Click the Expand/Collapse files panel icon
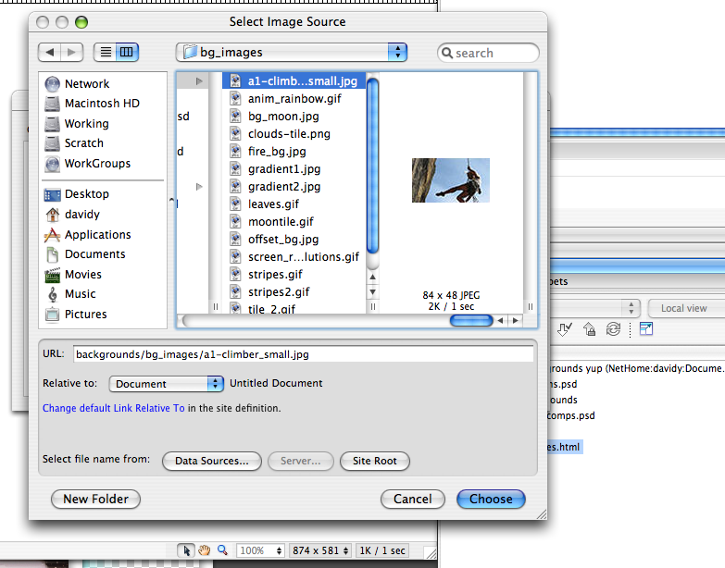This screenshot has height=568, width=725. [x=646, y=330]
